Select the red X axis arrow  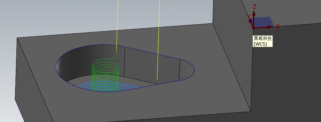[264, 27]
